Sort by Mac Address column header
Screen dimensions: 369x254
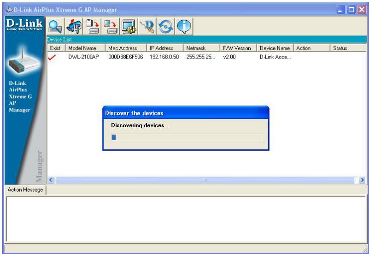(126, 48)
